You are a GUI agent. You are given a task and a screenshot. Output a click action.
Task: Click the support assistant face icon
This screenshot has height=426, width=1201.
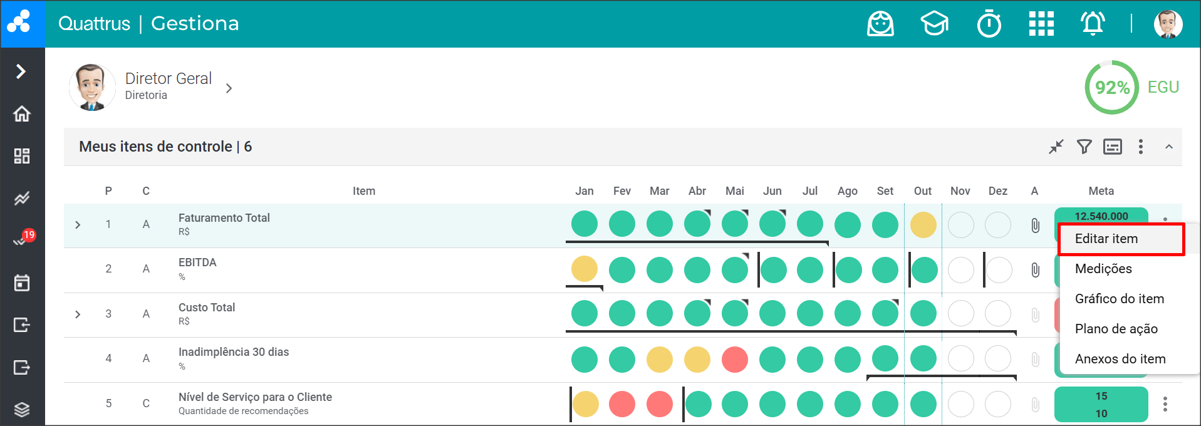[x=880, y=24]
